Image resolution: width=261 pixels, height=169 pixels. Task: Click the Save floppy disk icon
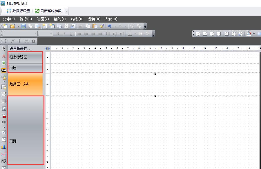point(23,26)
